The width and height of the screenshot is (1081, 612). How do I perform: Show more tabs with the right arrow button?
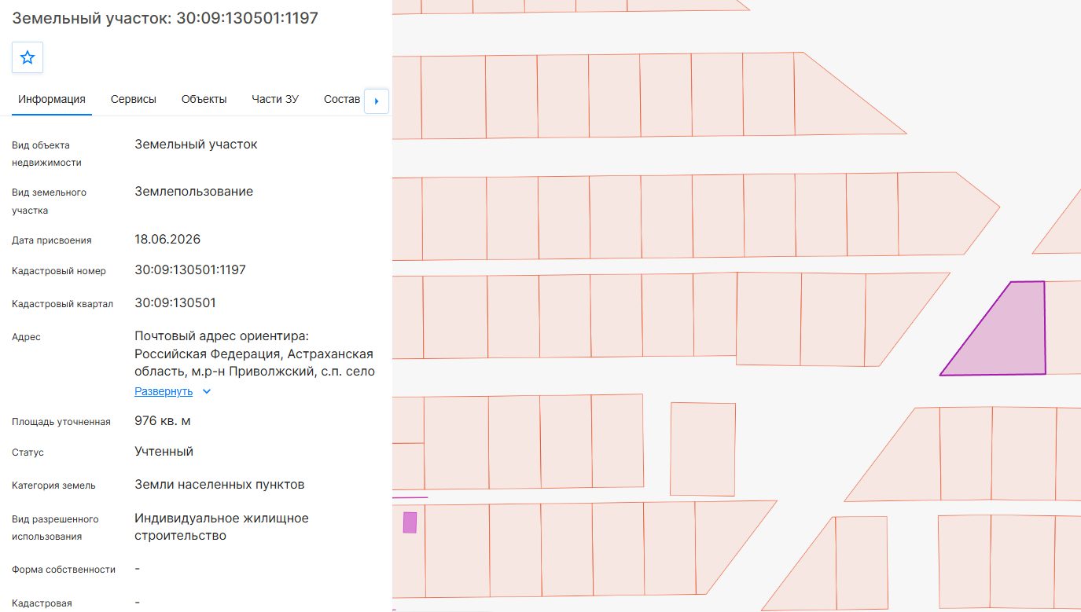tap(377, 101)
